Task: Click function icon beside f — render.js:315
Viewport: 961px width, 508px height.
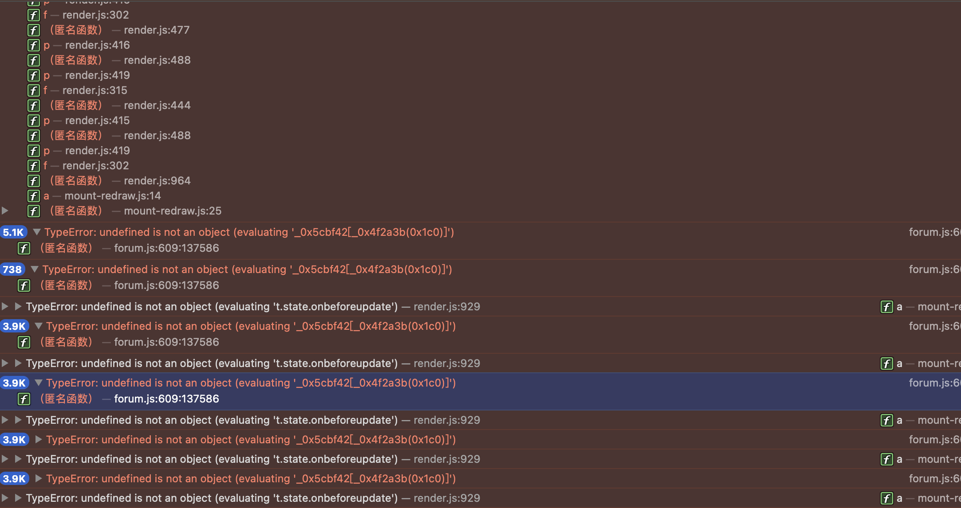Action: click(34, 90)
